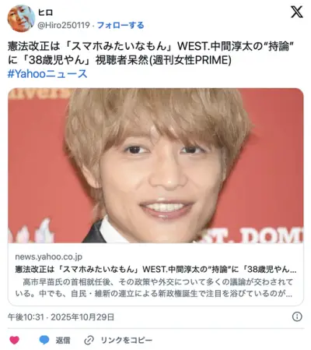The height and width of the screenshot is (350, 311).
Task: Click フォローする to follow the user
Action: click(x=121, y=25)
